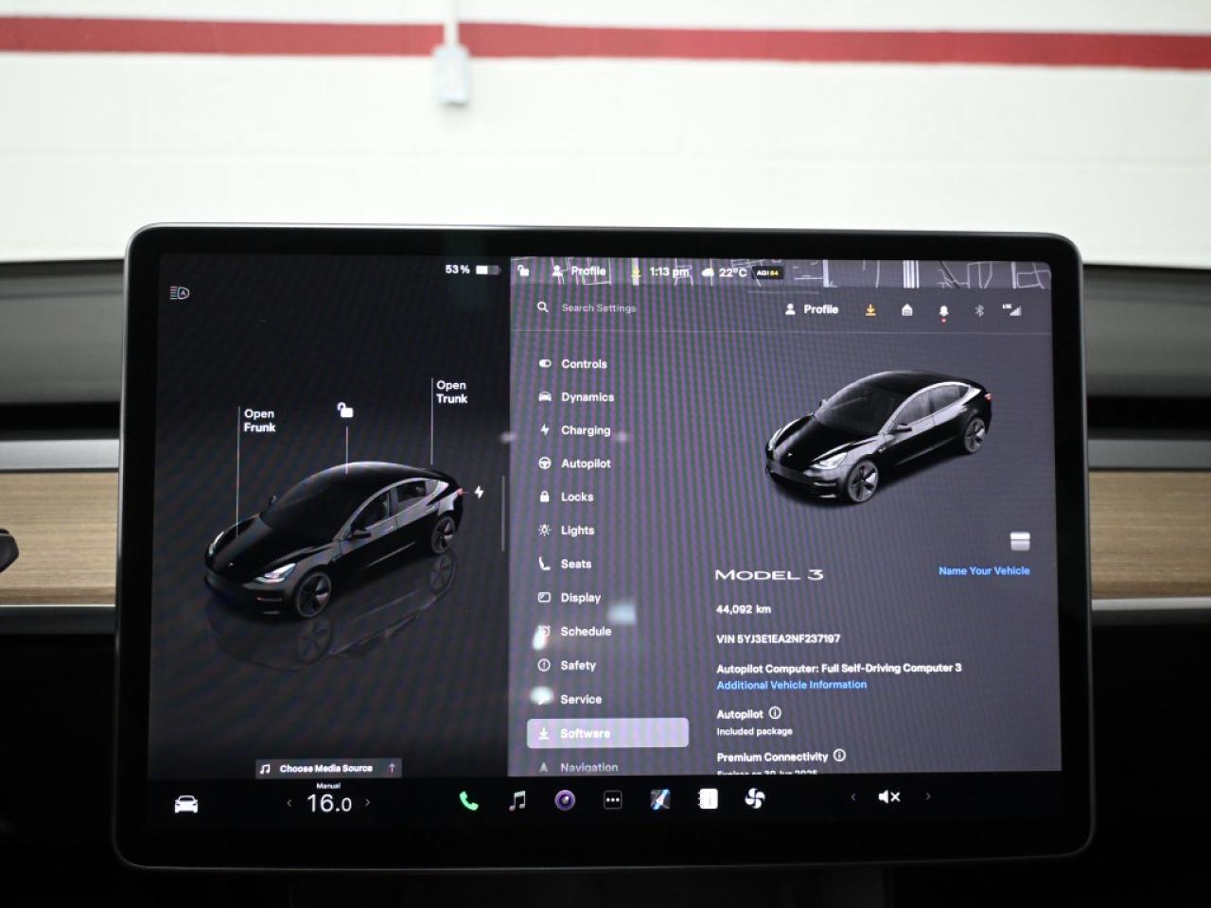This screenshot has height=908, width=1211.
Task: Decrease temperature with left arrow
Action: click(290, 803)
